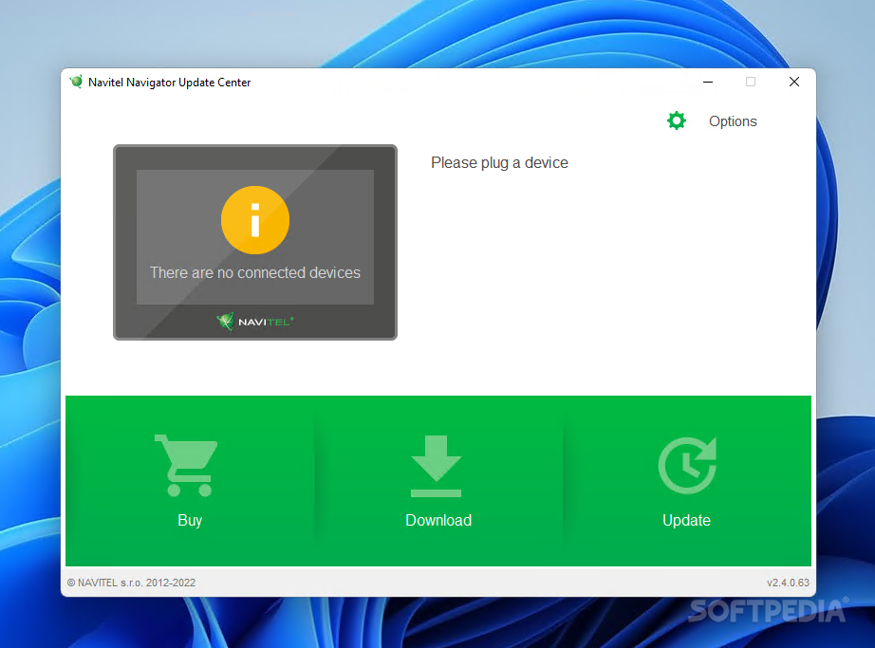The width and height of the screenshot is (875, 648).
Task: Close the Navitel Update Center window
Action: [794, 82]
